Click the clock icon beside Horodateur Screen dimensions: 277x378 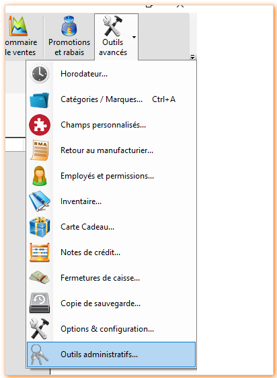click(40, 74)
